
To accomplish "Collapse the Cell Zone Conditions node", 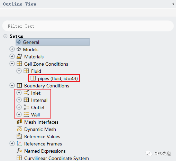I will [12, 64].
